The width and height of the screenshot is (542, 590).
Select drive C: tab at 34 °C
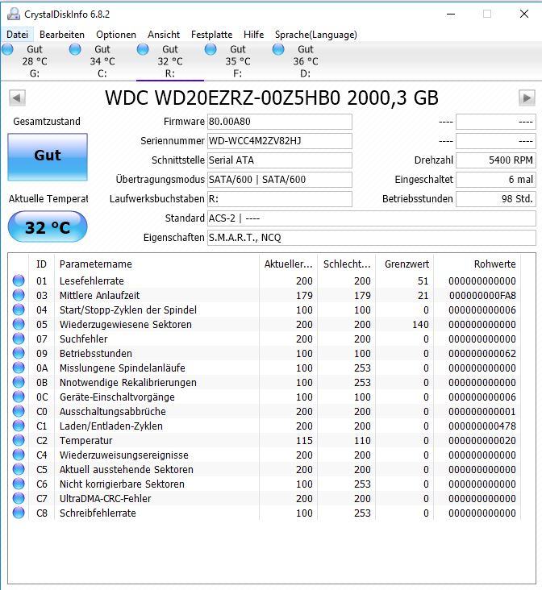(x=102, y=61)
